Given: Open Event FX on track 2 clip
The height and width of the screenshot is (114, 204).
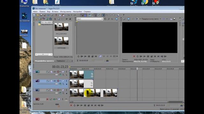Looking at the screenshot, I should (x=92, y=85).
